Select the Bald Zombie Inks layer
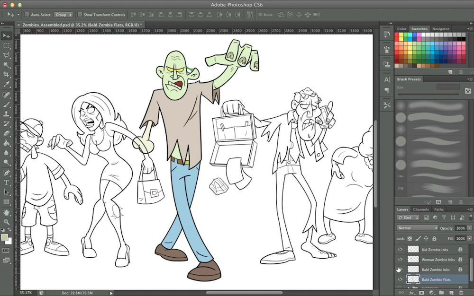474x296 pixels. [x=436, y=269]
